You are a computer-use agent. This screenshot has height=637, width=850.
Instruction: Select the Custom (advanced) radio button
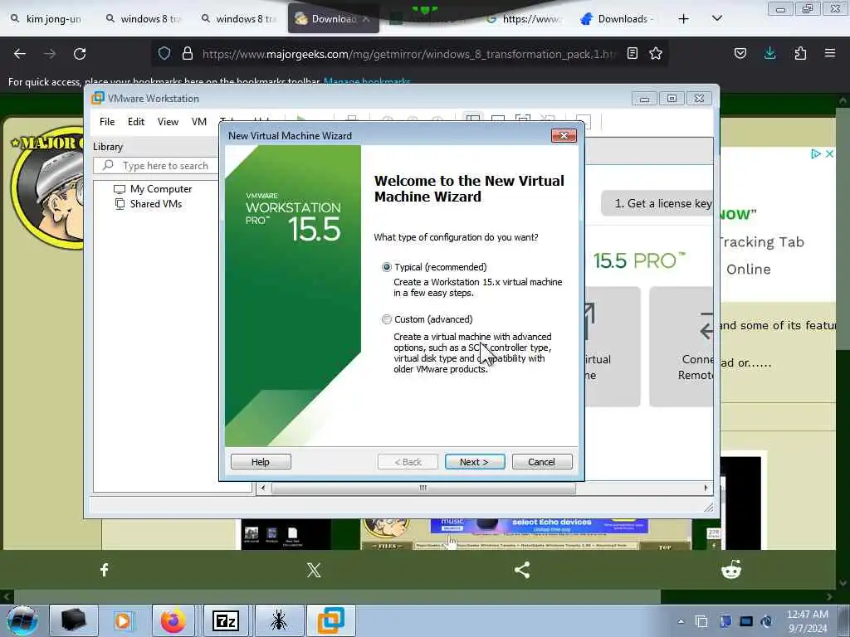click(387, 319)
